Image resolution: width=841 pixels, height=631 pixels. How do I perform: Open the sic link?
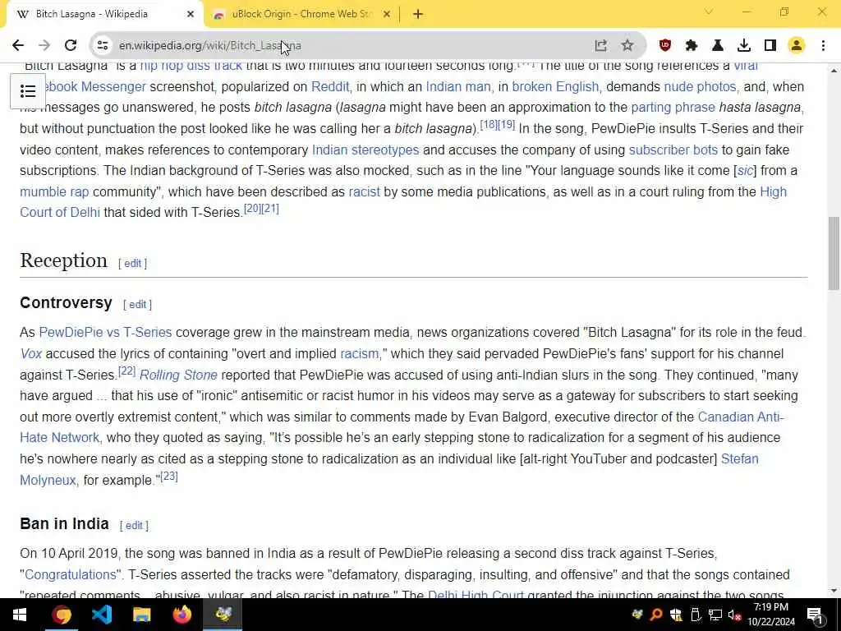[x=745, y=171]
